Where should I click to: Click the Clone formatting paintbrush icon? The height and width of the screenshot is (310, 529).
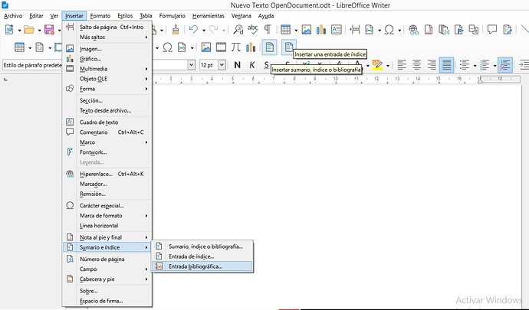[175, 30]
